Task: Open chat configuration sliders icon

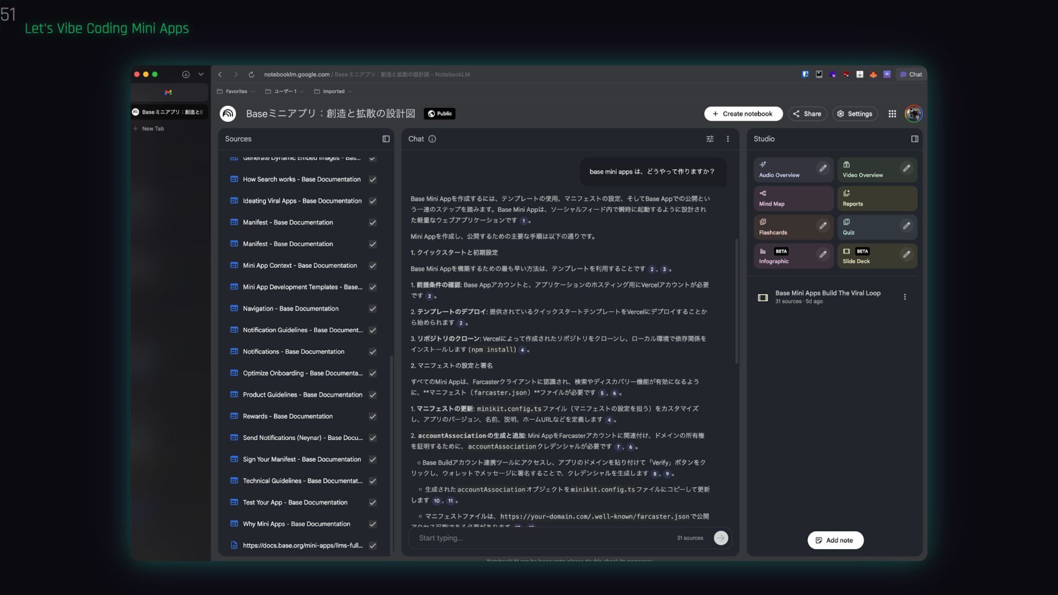Action: [x=710, y=139]
